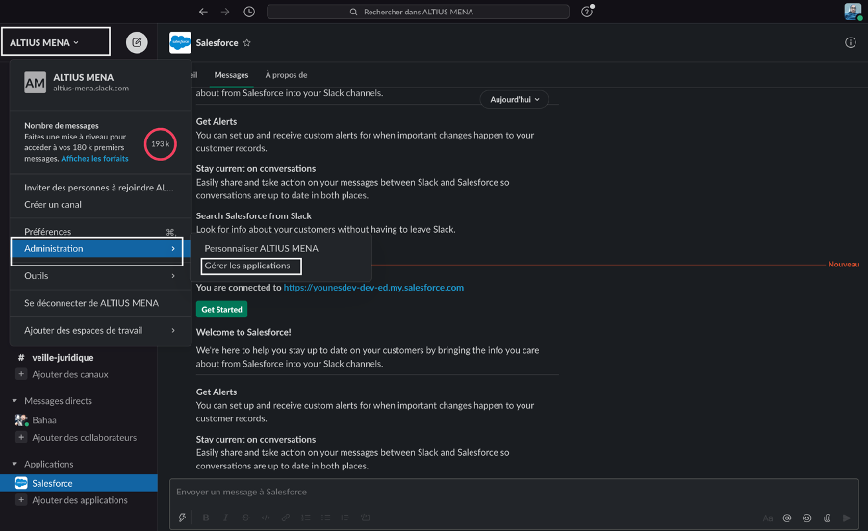Open the user profile avatar
Screen dimensions: 868x531
click(x=853, y=12)
